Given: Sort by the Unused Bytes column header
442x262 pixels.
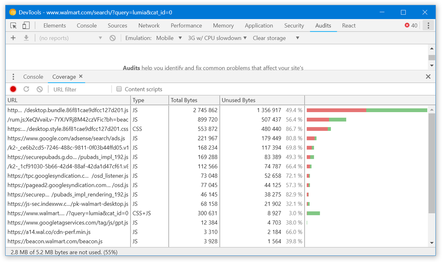Looking at the screenshot, I should click(x=262, y=100).
